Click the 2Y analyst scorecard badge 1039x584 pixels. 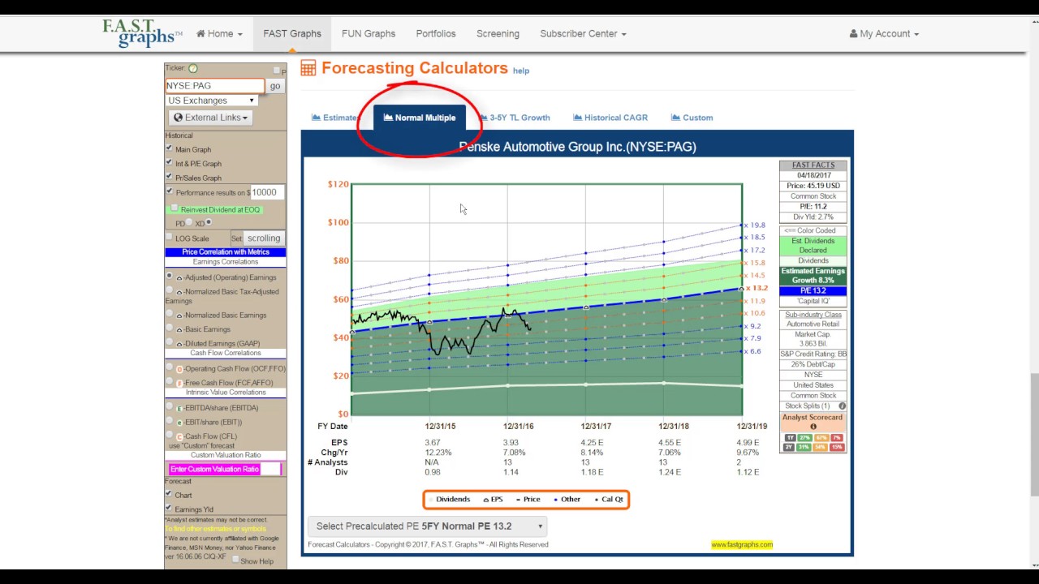(x=789, y=448)
